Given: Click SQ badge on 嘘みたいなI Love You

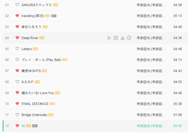Looking at the screenshot, I should click(57, 93).
